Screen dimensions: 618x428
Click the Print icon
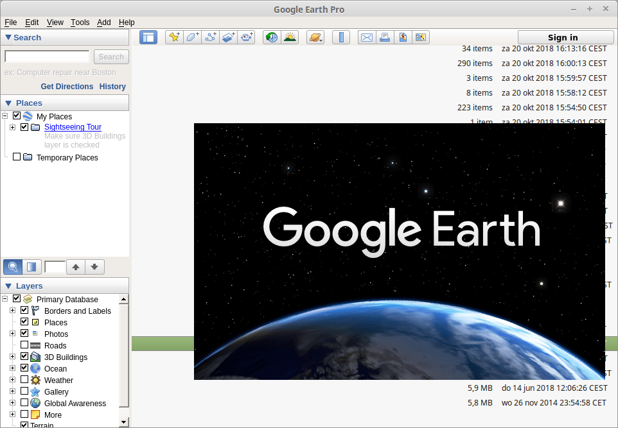click(385, 37)
